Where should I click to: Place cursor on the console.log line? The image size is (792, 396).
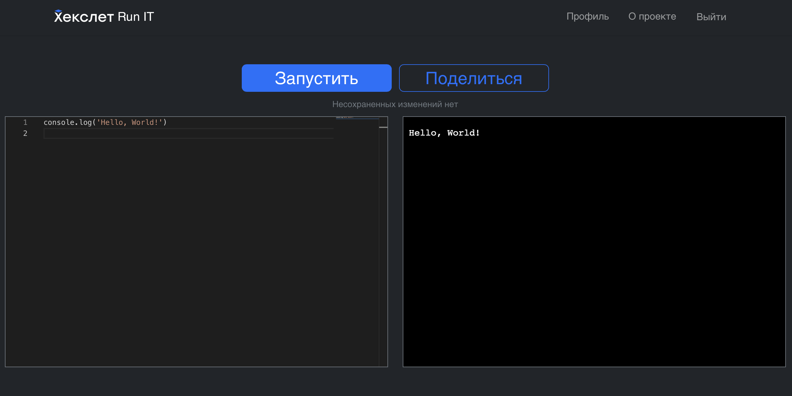coord(105,122)
